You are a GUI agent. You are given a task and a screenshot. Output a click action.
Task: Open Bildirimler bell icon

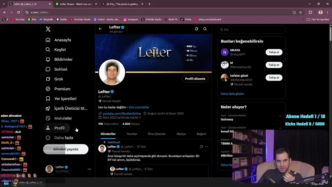click(48, 59)
